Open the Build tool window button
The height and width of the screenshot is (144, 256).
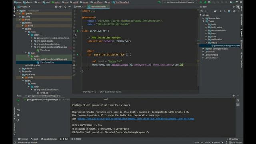coord(34,139)
